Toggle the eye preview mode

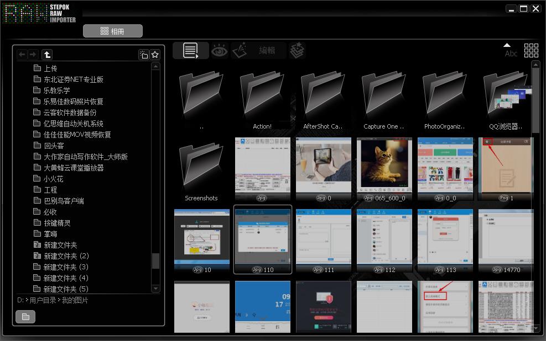click(x=220, y=51)
